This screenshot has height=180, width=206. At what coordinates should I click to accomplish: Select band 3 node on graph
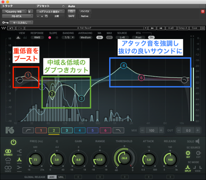pos(81,98)
